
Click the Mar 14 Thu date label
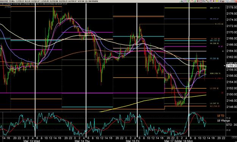point(82,141)
